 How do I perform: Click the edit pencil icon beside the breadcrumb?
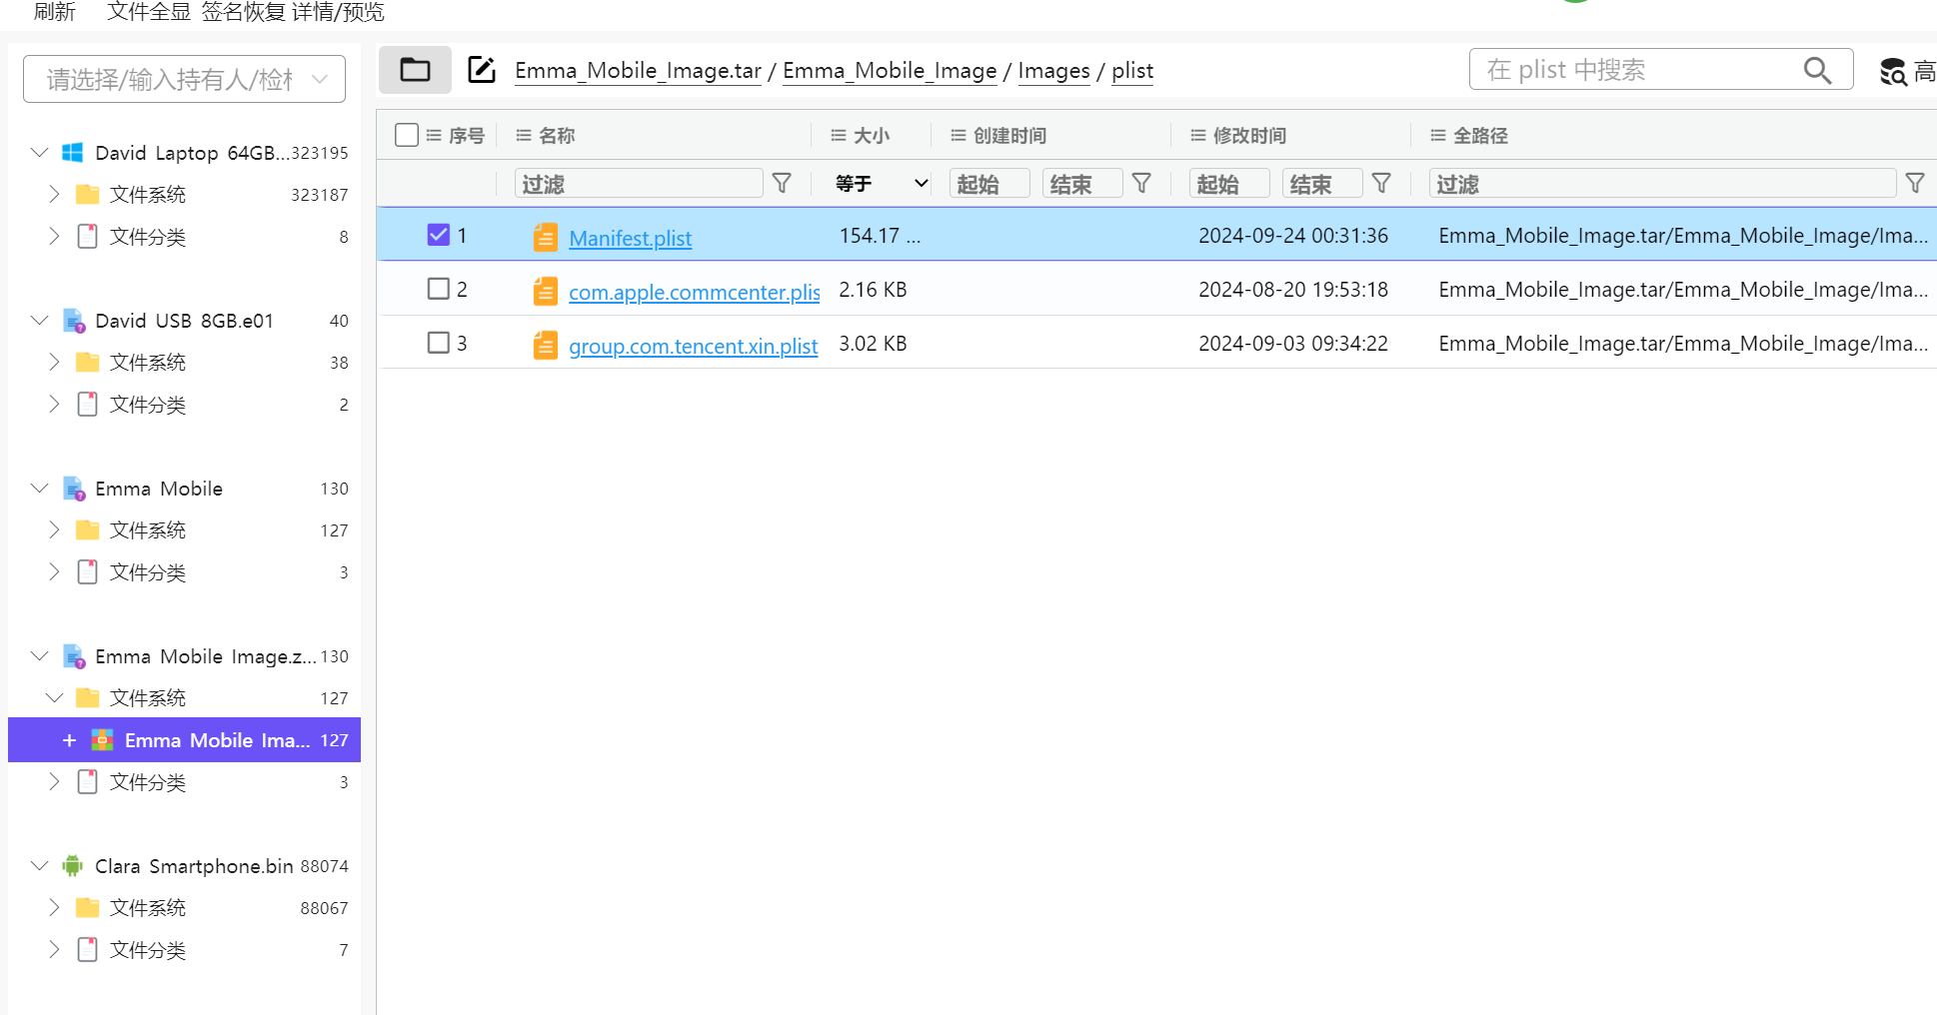point(482,69)
